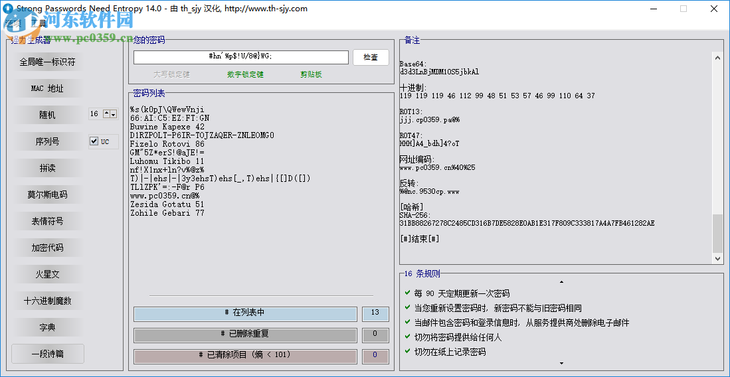Click the [#]结束[#] line in notes
This screenshot has width=730, height=377.
pyautogui.click(x=420, y=239)
